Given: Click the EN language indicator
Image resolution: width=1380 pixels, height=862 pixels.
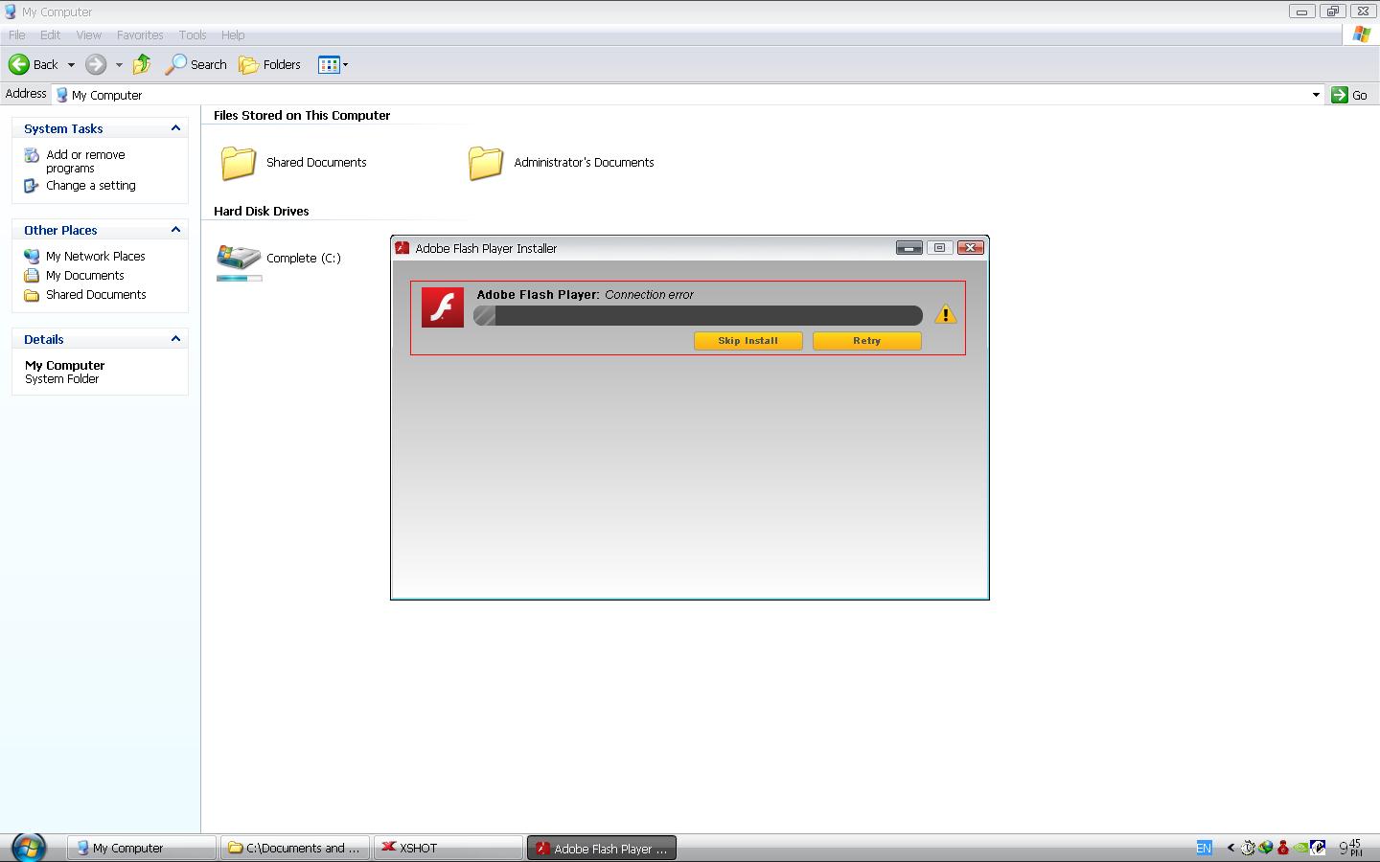Looking at the screenshot, I should click(1204, 848).
